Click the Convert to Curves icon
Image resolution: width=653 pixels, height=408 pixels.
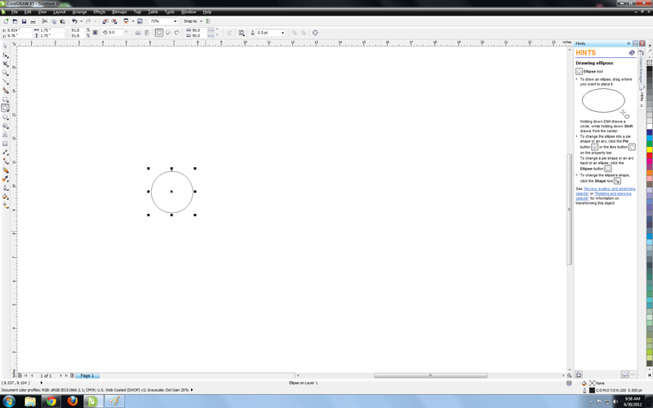point(315,33)
